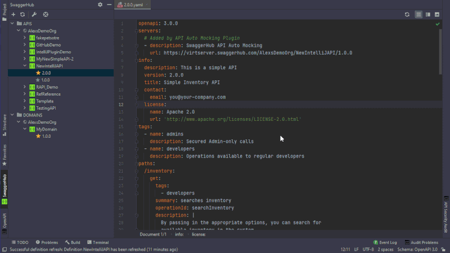
Task: Switch to editor and preview split view
Action: point(428,15)
